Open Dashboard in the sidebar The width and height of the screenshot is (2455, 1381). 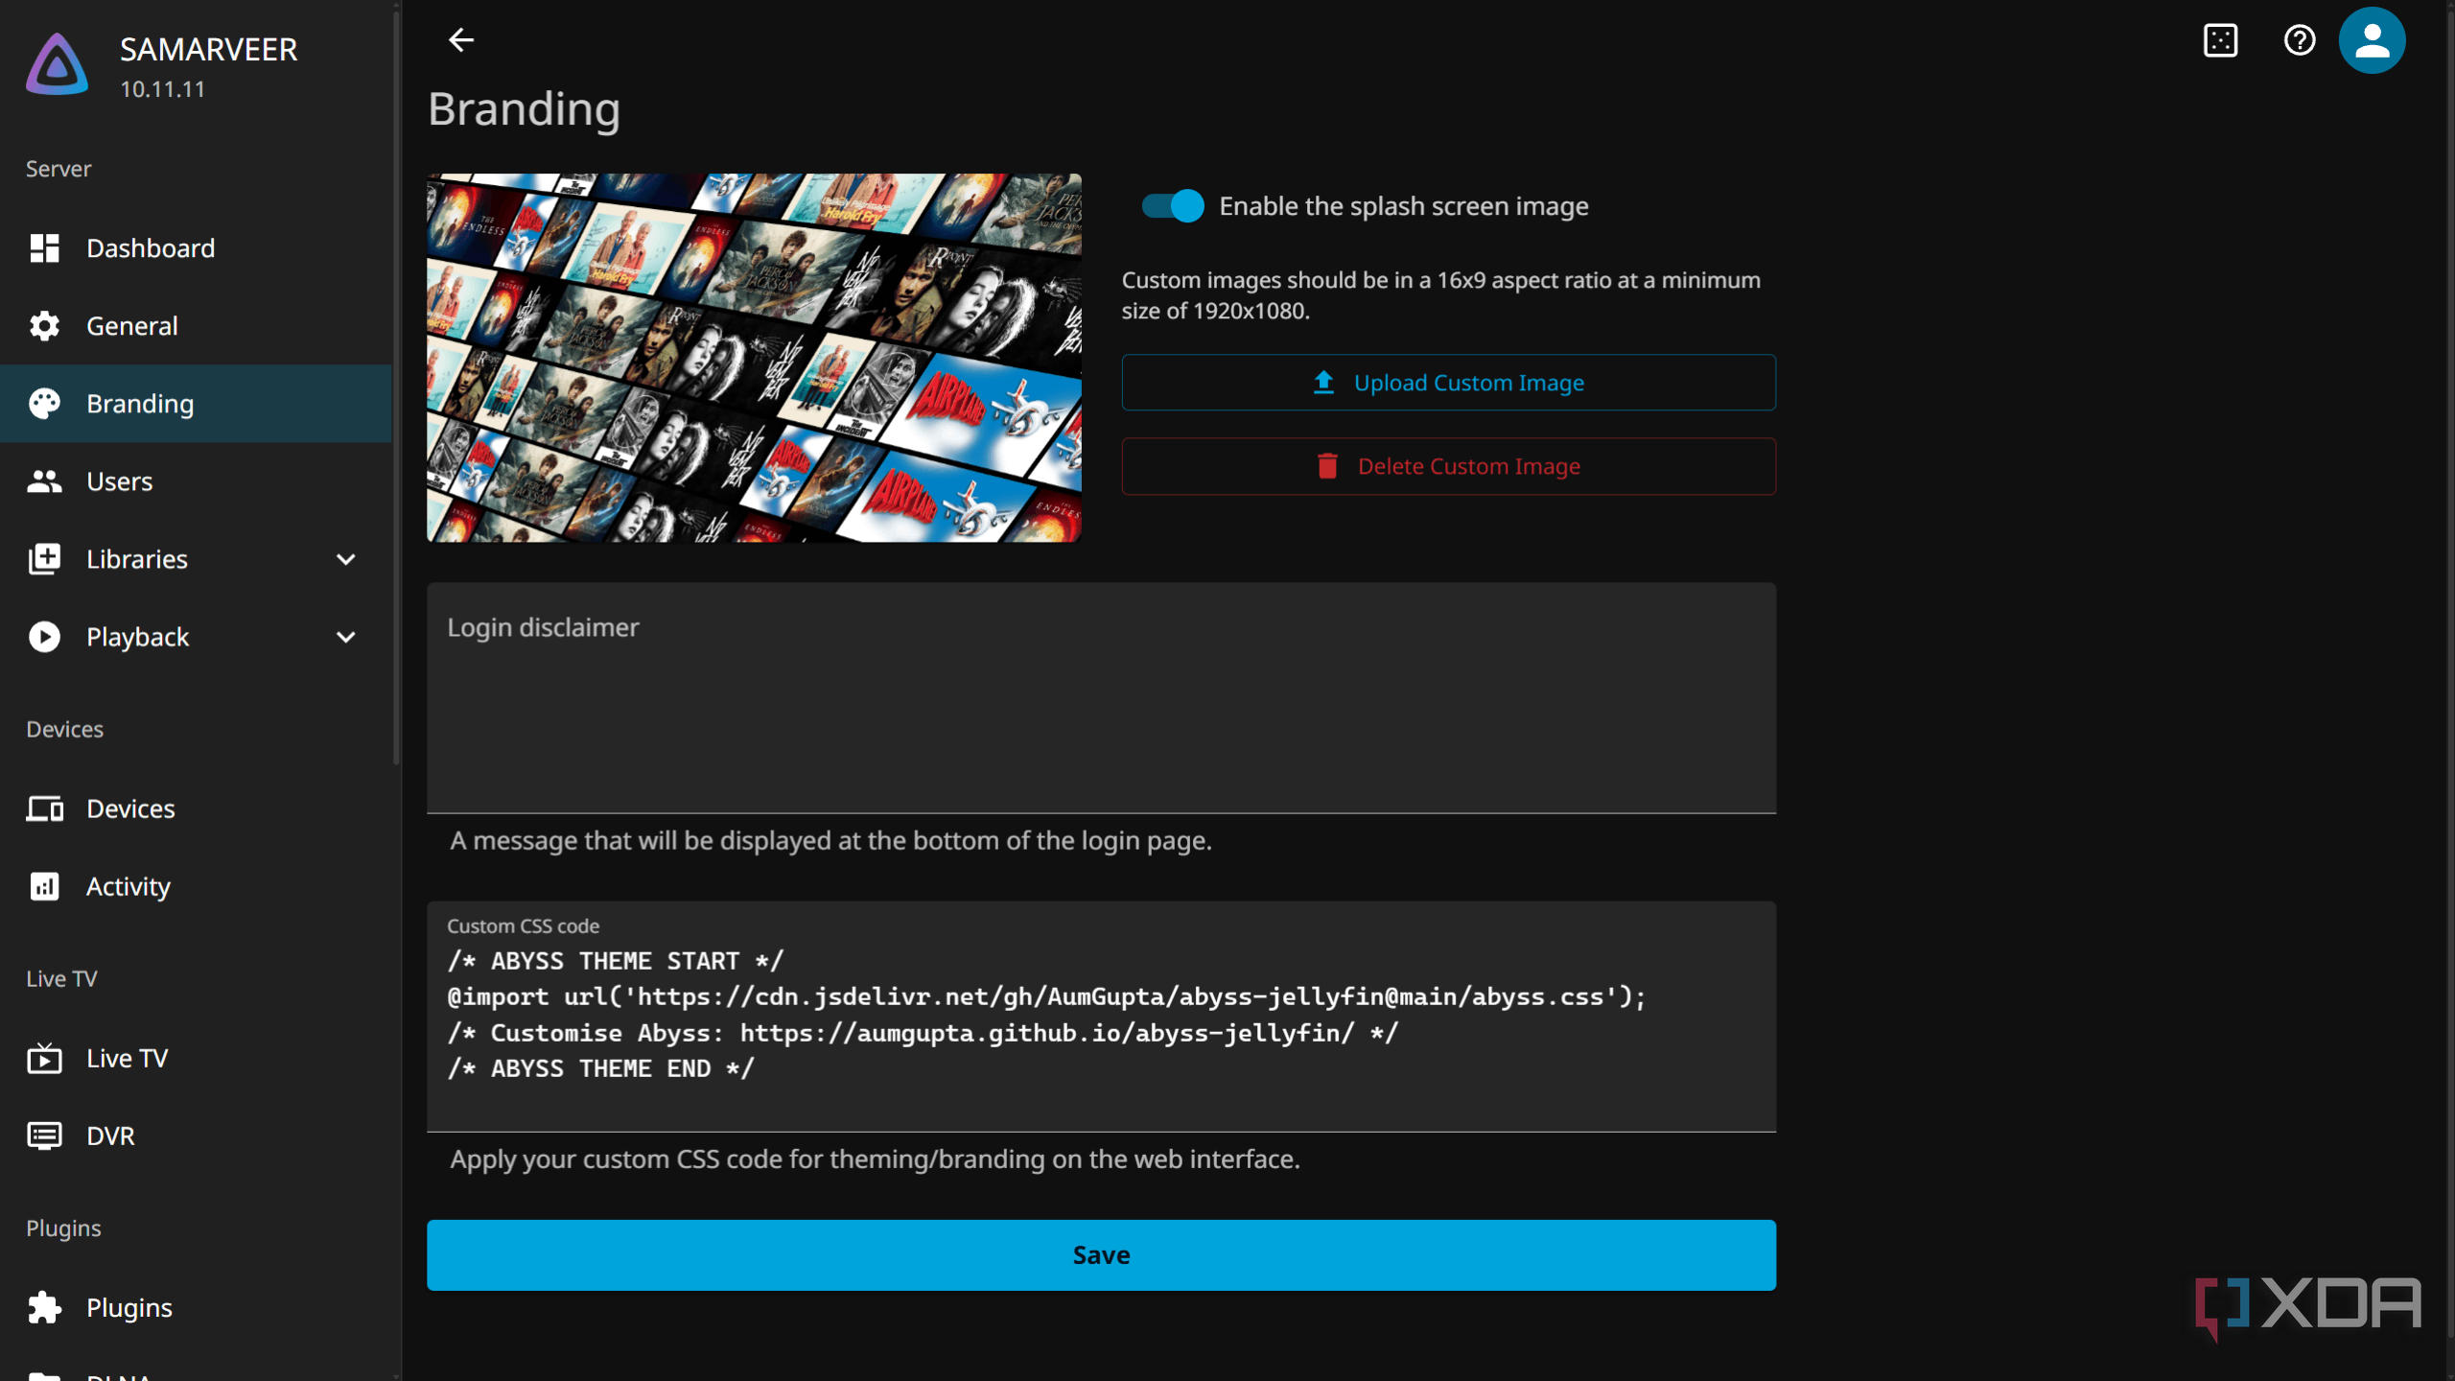pyautogui.click(x=196, y=248)
